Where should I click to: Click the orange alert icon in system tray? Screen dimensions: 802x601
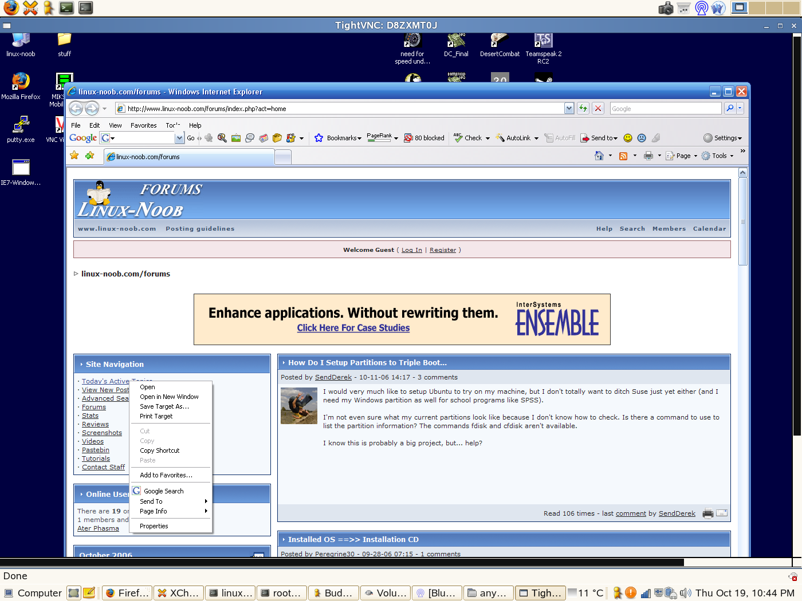(x=630, y=593)
